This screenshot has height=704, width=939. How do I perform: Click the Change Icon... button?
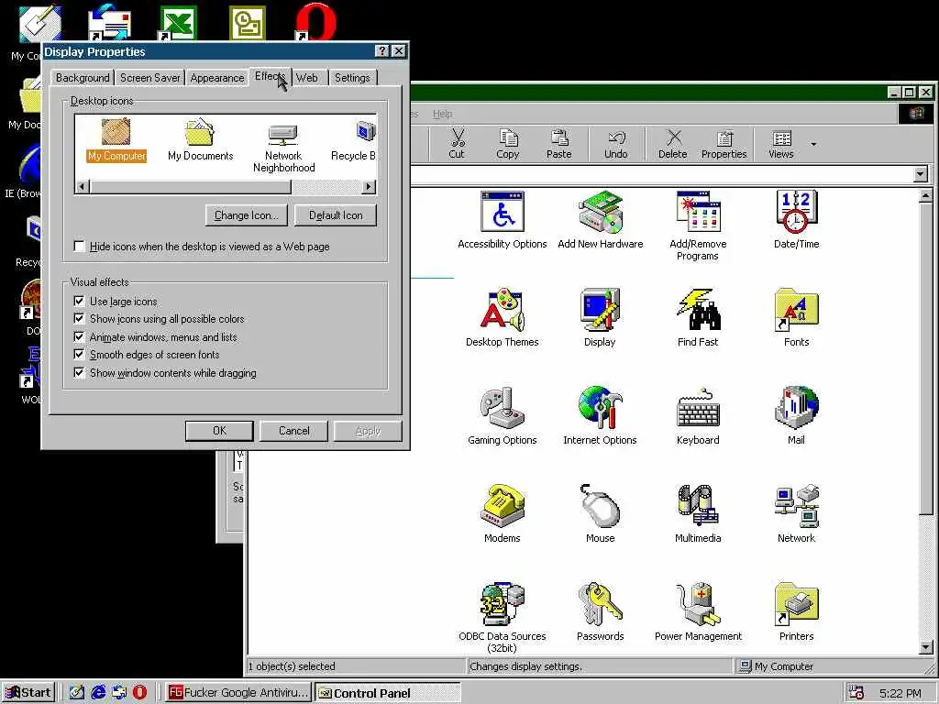pos(246,214)
